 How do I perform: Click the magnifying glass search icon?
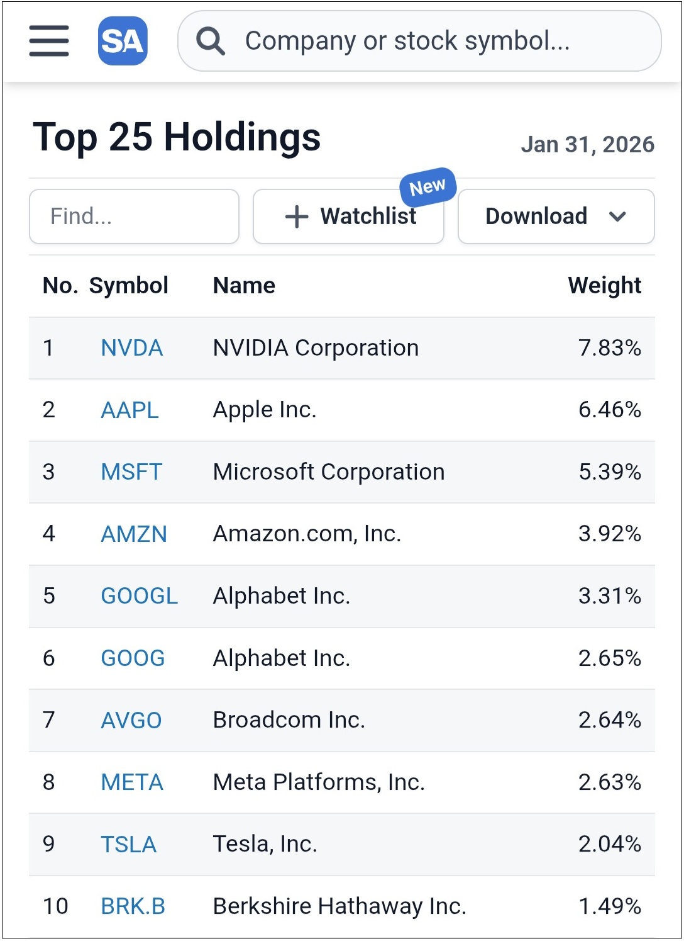[x=211, y=42]
